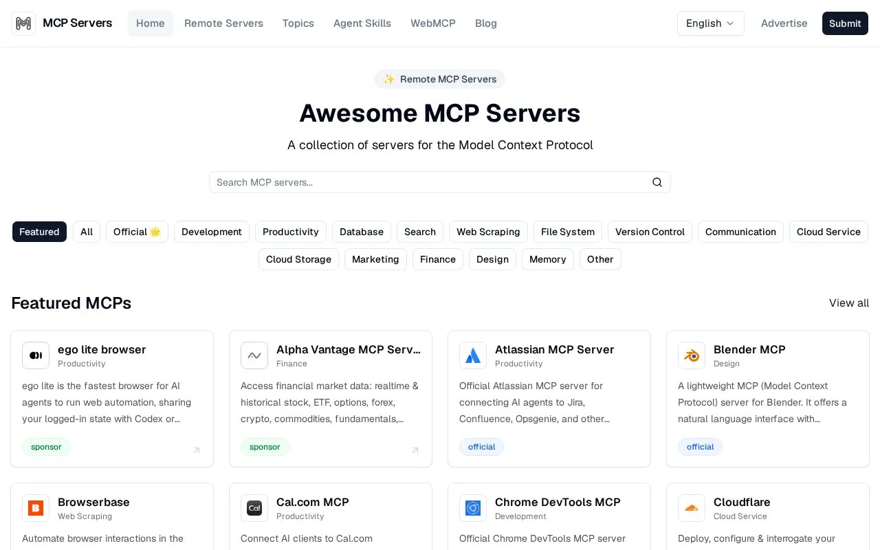Click the Alpha Vantage logo icon
Screen dimensions: 880x550
tap(254, 355)
